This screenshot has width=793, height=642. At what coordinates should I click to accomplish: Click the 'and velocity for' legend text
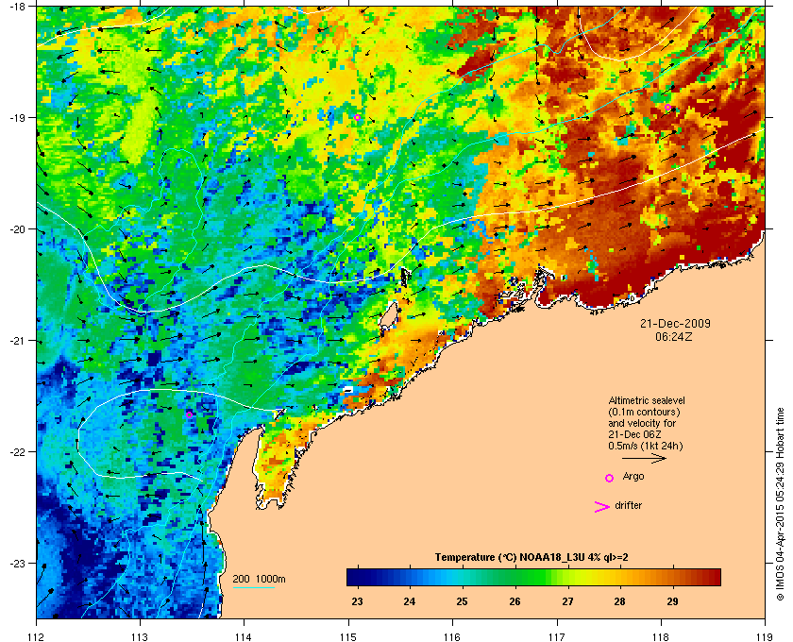(x=642, y=423)
